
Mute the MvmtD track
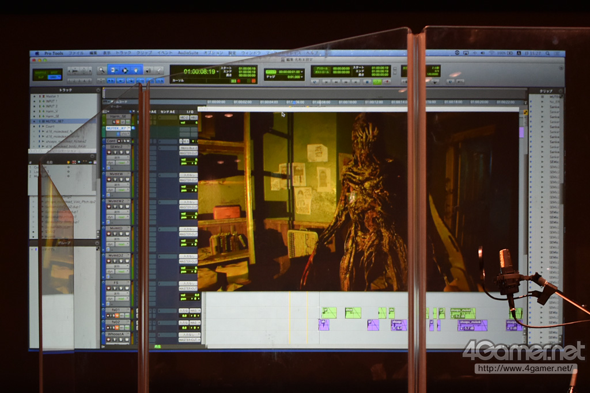(127, 233)
